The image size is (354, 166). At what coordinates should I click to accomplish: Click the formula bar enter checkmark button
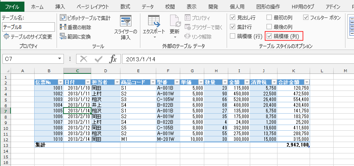98,59
